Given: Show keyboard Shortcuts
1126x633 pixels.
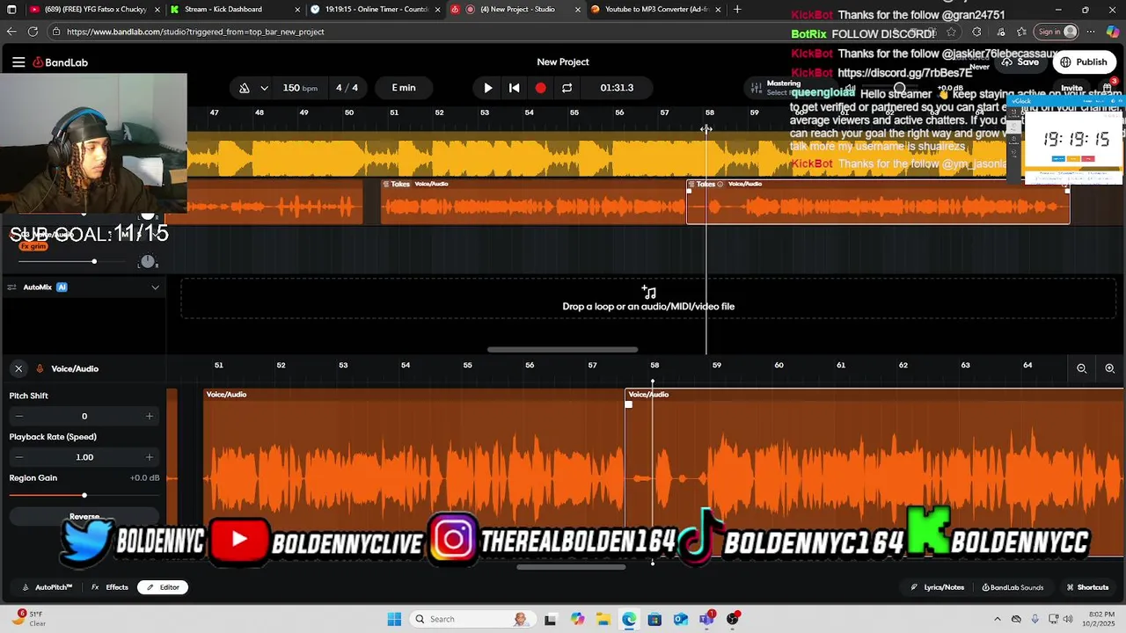Looking at the screenshot, I should (1087, 587).
